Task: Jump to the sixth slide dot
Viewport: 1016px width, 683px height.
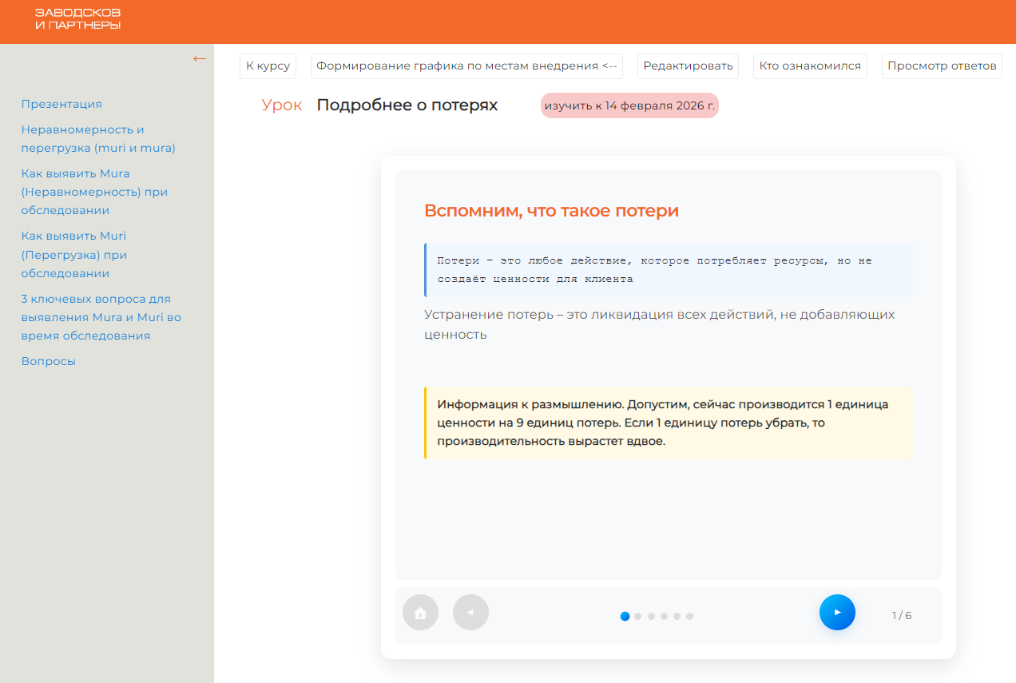Action: click(689, 616)
